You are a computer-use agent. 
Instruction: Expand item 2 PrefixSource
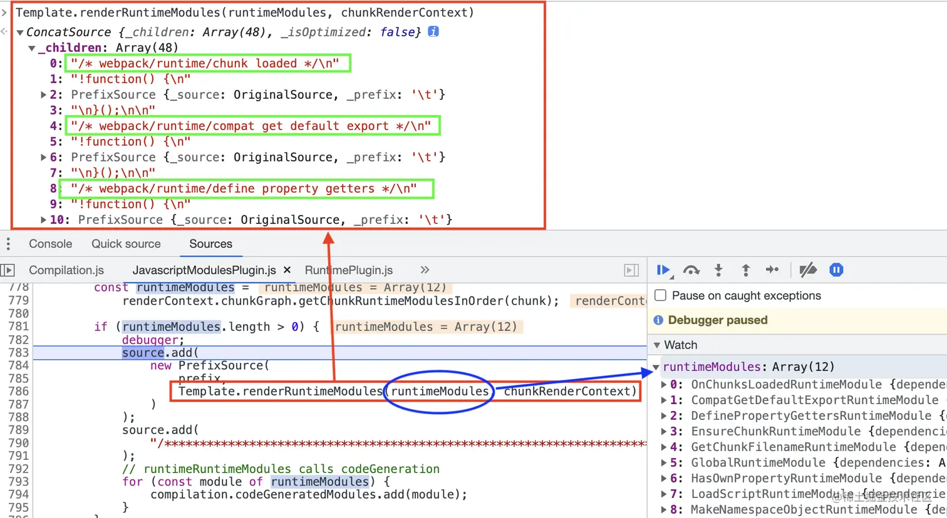point(43,95)
